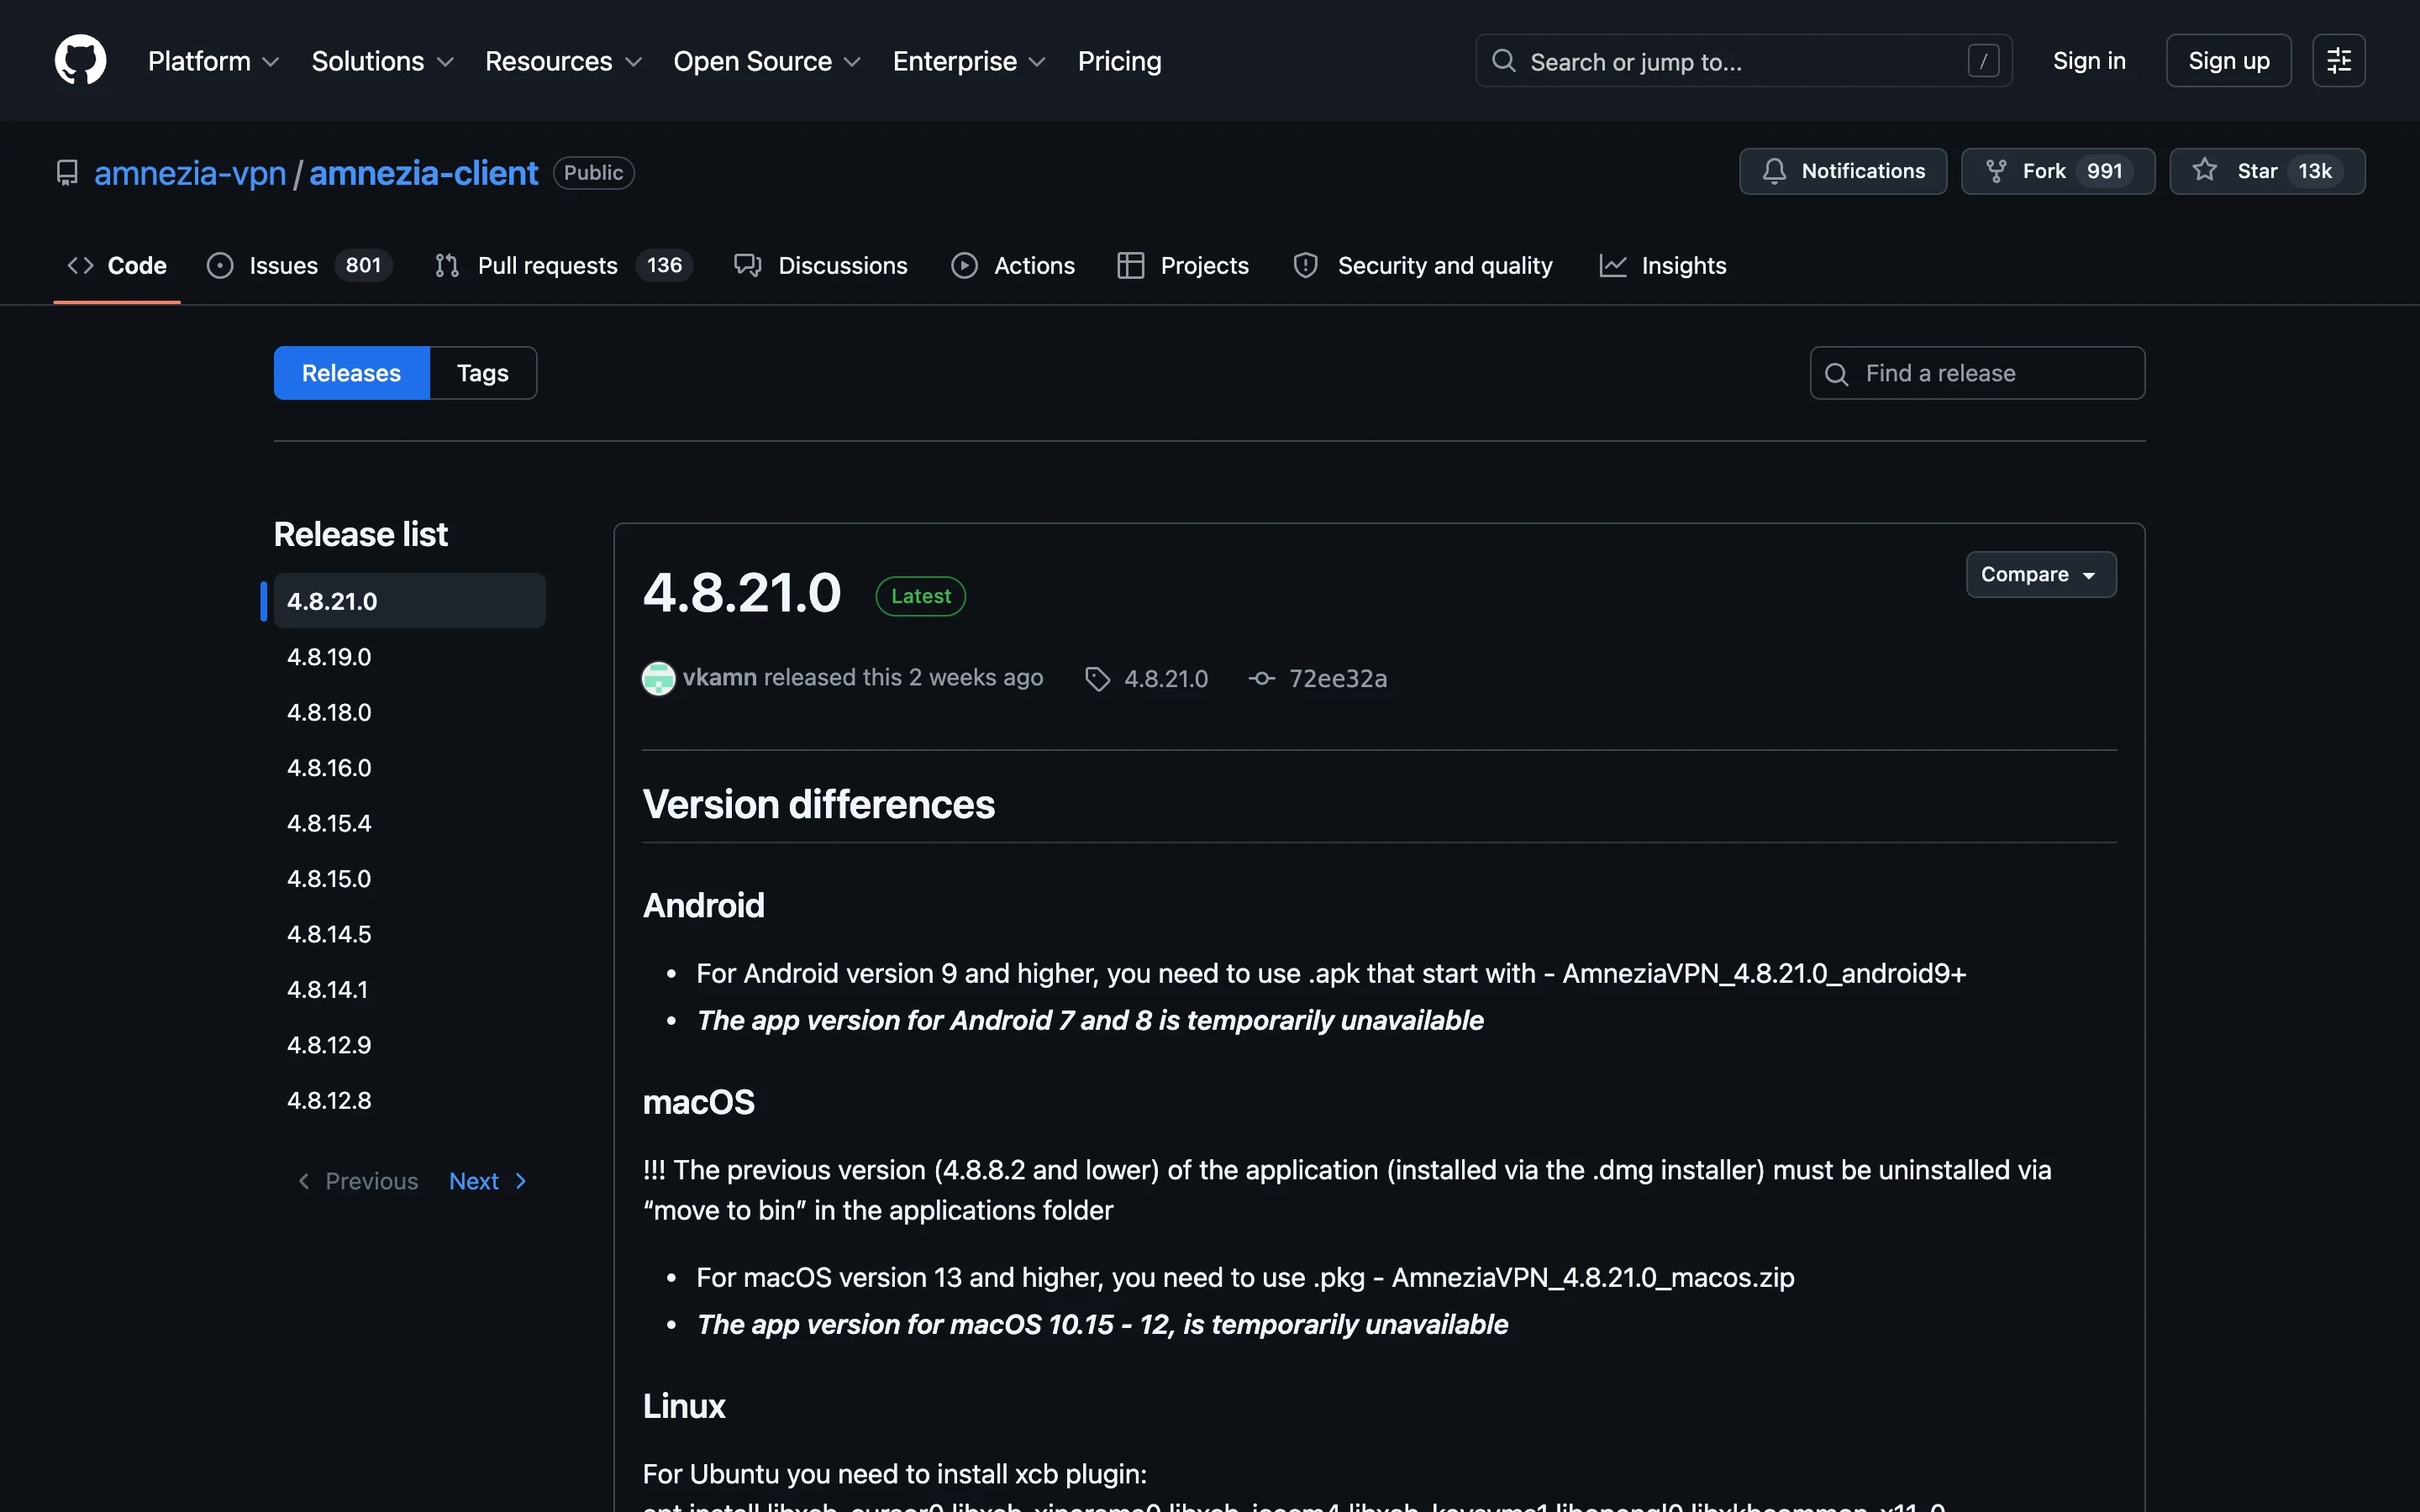Click the Sign in link

click(x=2089, y=61)
